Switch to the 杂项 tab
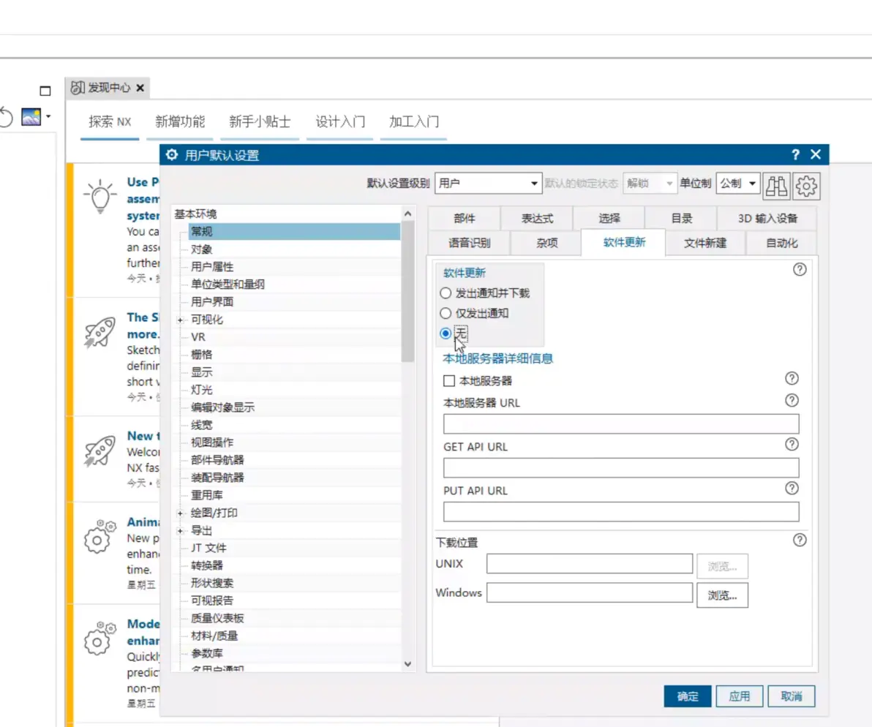The height and width of the screenshot is (727, 872). pyautogui.click(x=546, y=243)
